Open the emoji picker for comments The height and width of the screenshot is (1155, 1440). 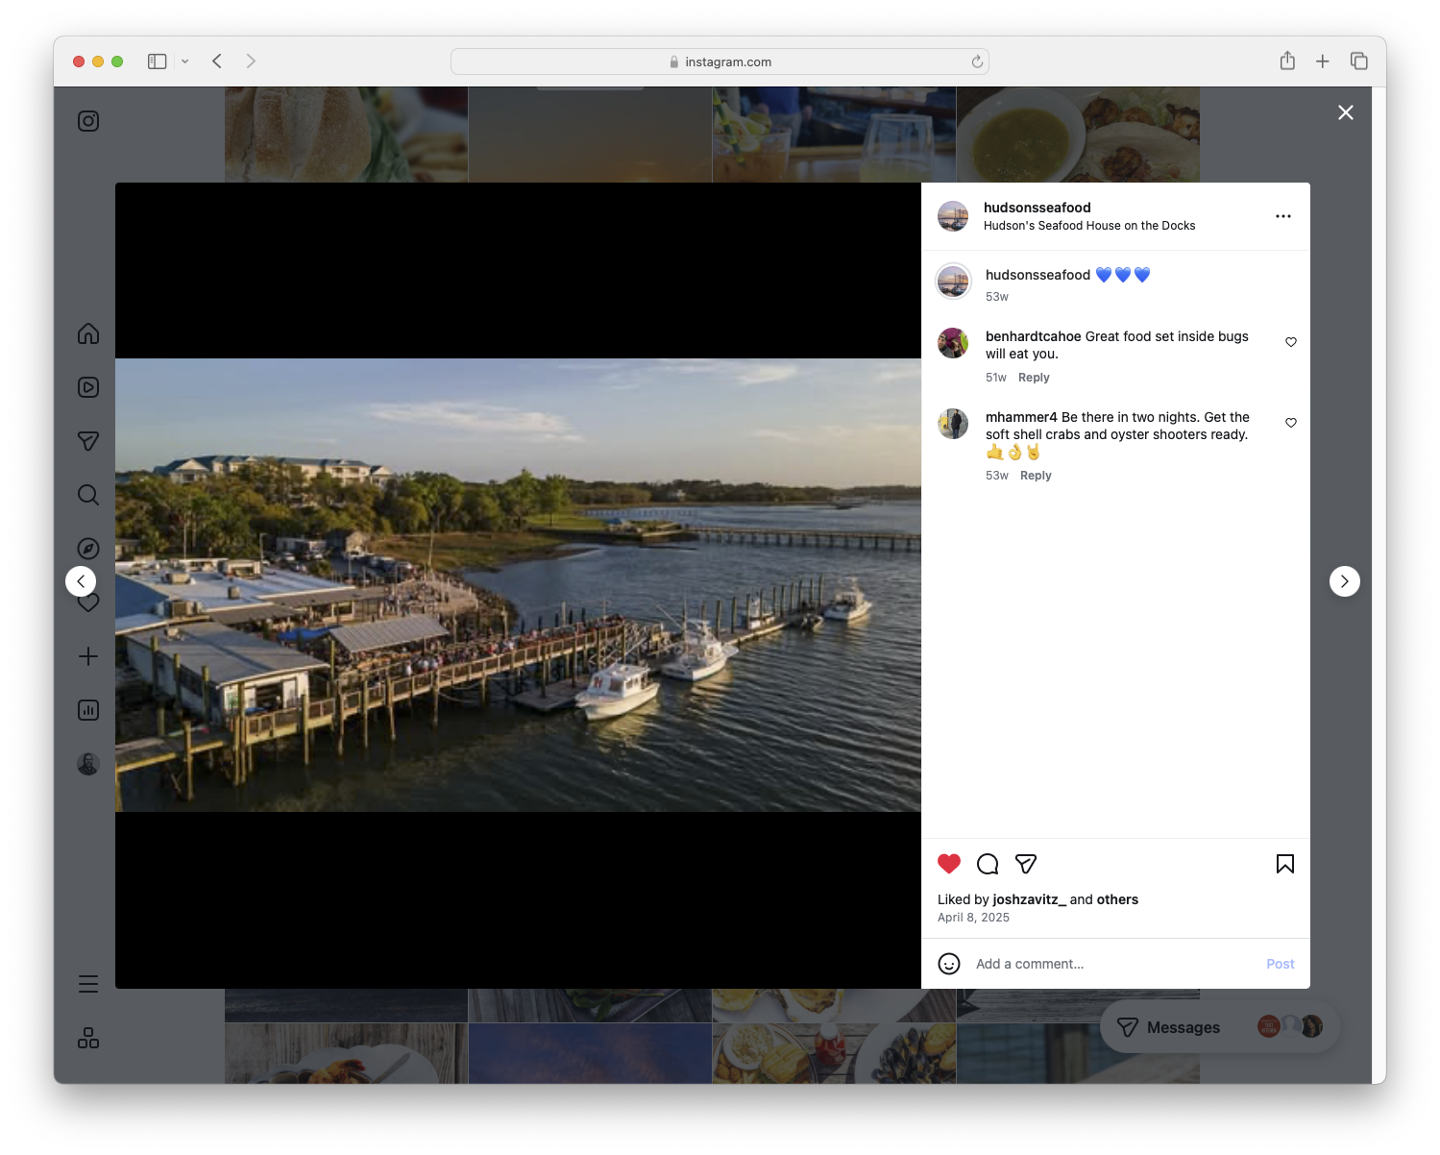tap(949, 963)
